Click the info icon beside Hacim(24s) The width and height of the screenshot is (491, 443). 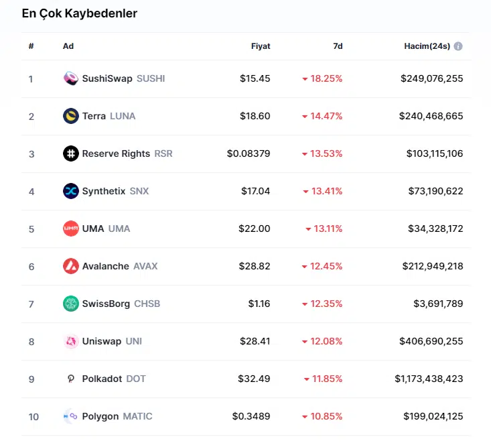[458, 46]
